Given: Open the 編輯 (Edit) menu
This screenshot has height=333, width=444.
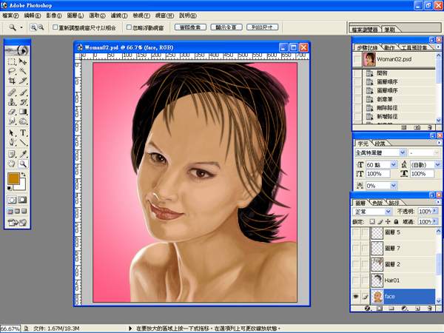Looking at the screenshot, I should pyautogui.click(x=33, y=16).
